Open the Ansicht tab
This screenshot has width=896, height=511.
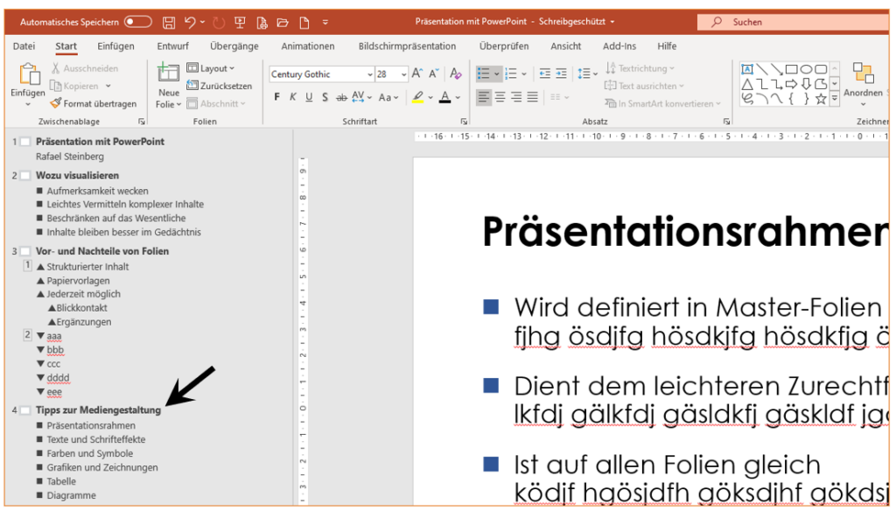(x=566, y=46)
